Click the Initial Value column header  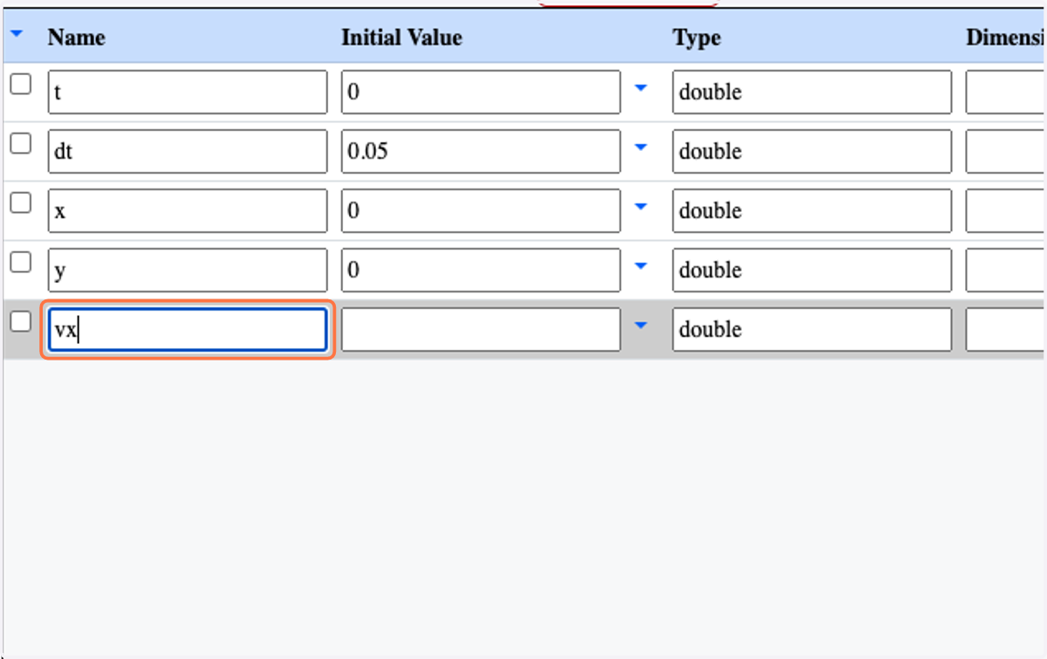[x=401, y=38]
